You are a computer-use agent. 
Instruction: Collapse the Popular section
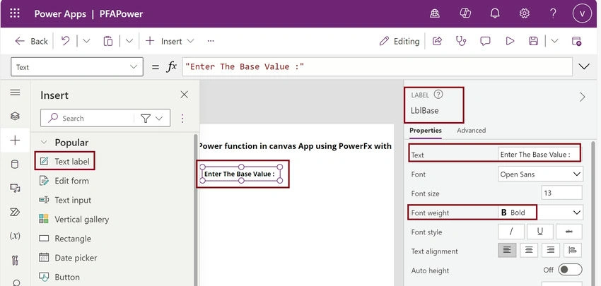44,143
